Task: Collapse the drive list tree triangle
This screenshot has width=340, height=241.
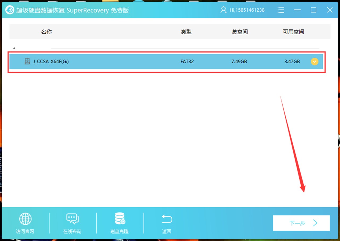Action: [x=14, y=48]
